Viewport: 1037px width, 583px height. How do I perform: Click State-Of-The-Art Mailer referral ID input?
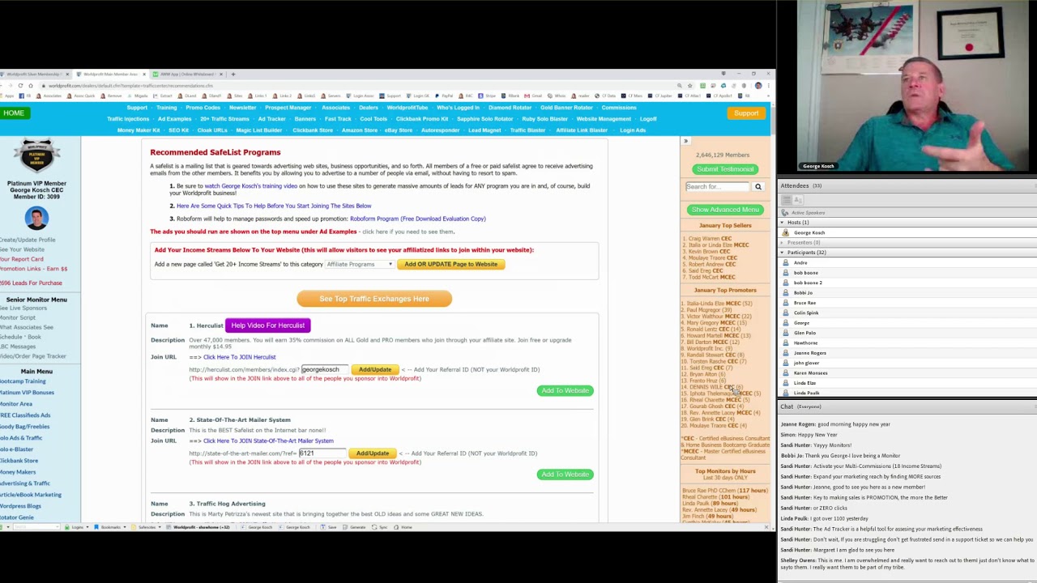click(322, 453)
